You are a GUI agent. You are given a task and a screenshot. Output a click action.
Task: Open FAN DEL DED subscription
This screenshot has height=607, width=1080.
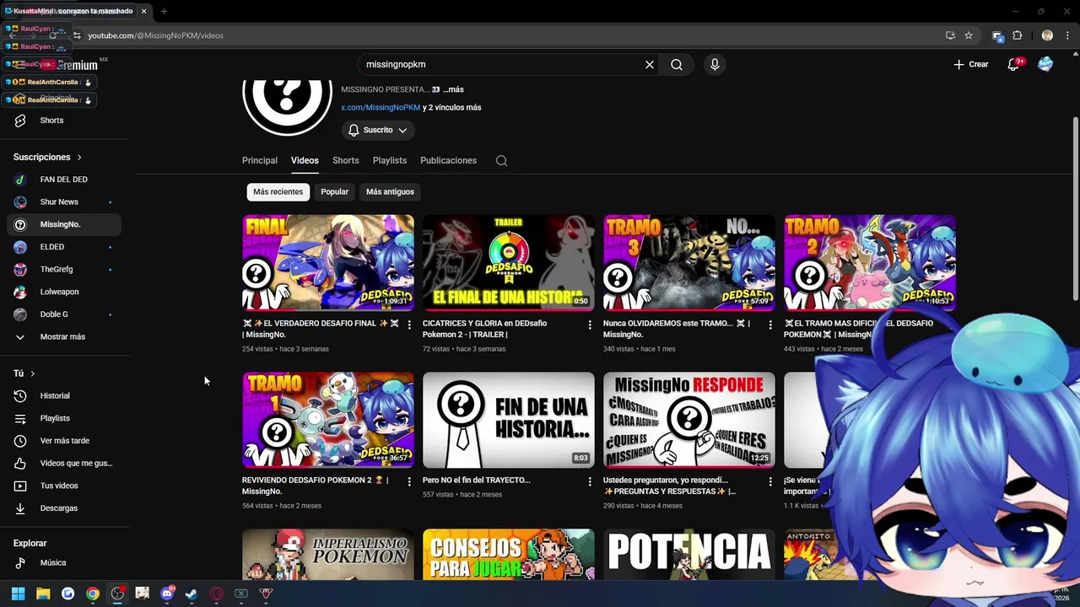click(x=64, y=180)
